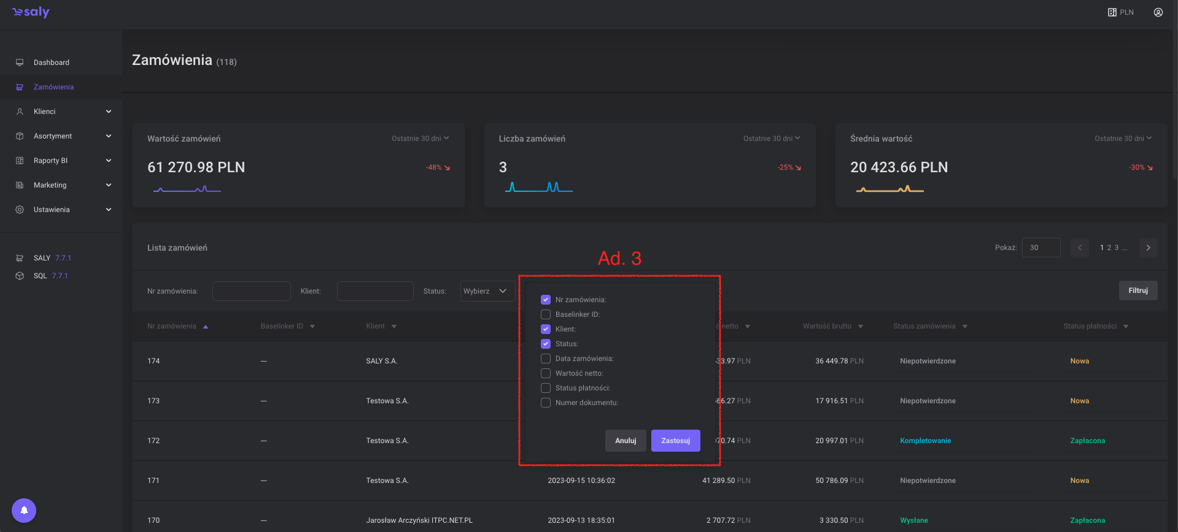Click the Anuluj button
This screenshot has width=1178, height=532.
(x=625, y=441)
